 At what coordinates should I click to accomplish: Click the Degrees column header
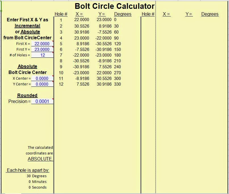click(123, 14)
